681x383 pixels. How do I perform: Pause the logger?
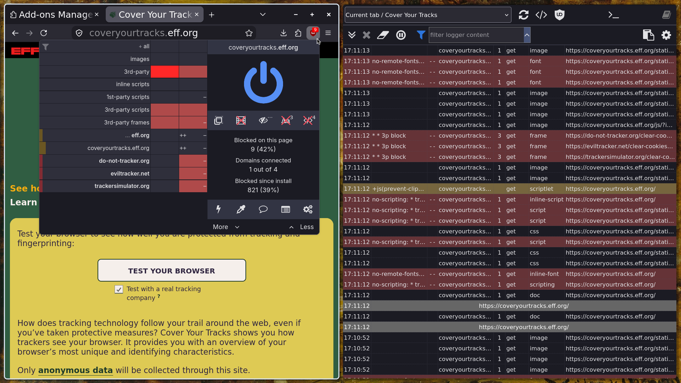401,35
